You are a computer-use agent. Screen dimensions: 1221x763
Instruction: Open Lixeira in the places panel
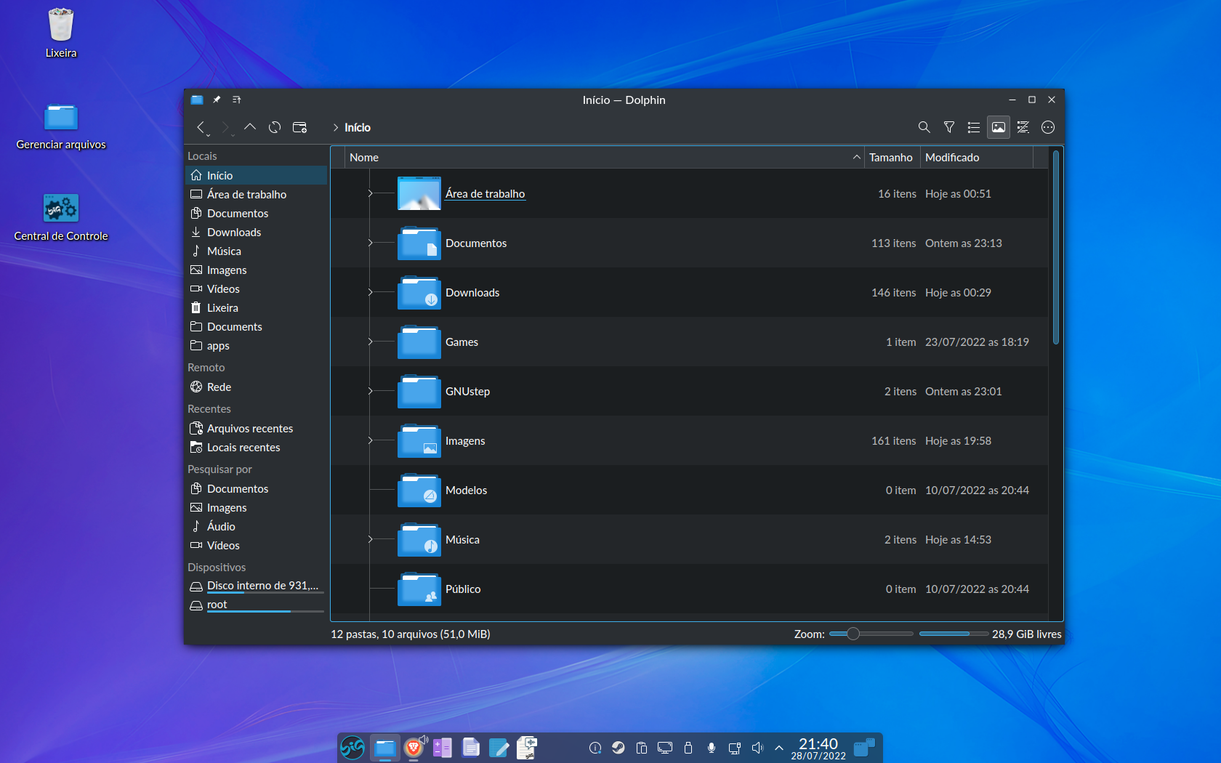coord(256,307)
